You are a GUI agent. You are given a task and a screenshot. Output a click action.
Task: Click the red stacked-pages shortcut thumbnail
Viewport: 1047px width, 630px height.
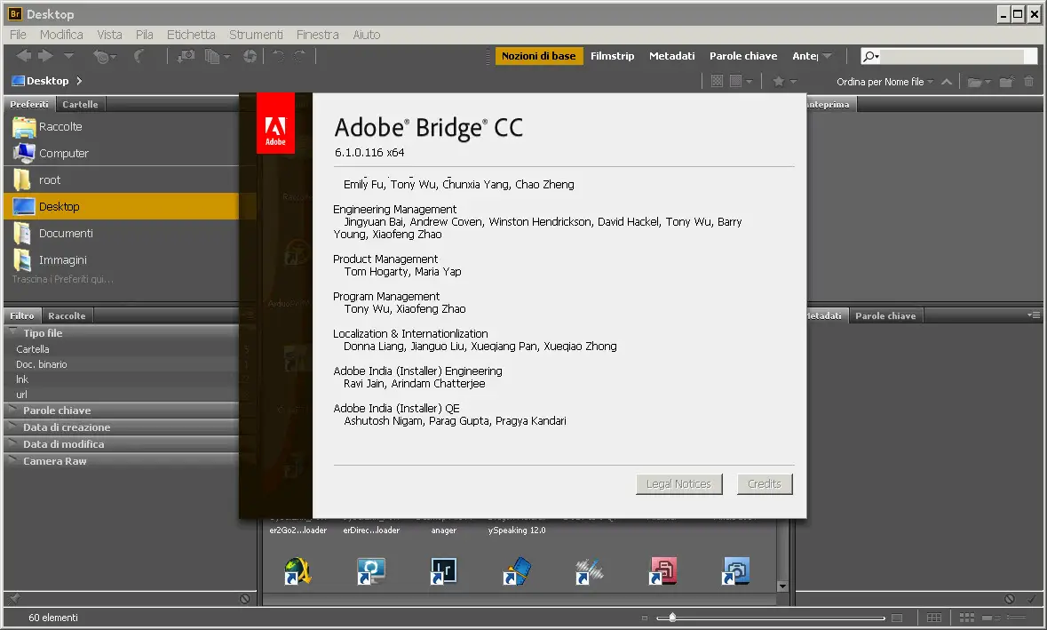[x=662, y=571]
